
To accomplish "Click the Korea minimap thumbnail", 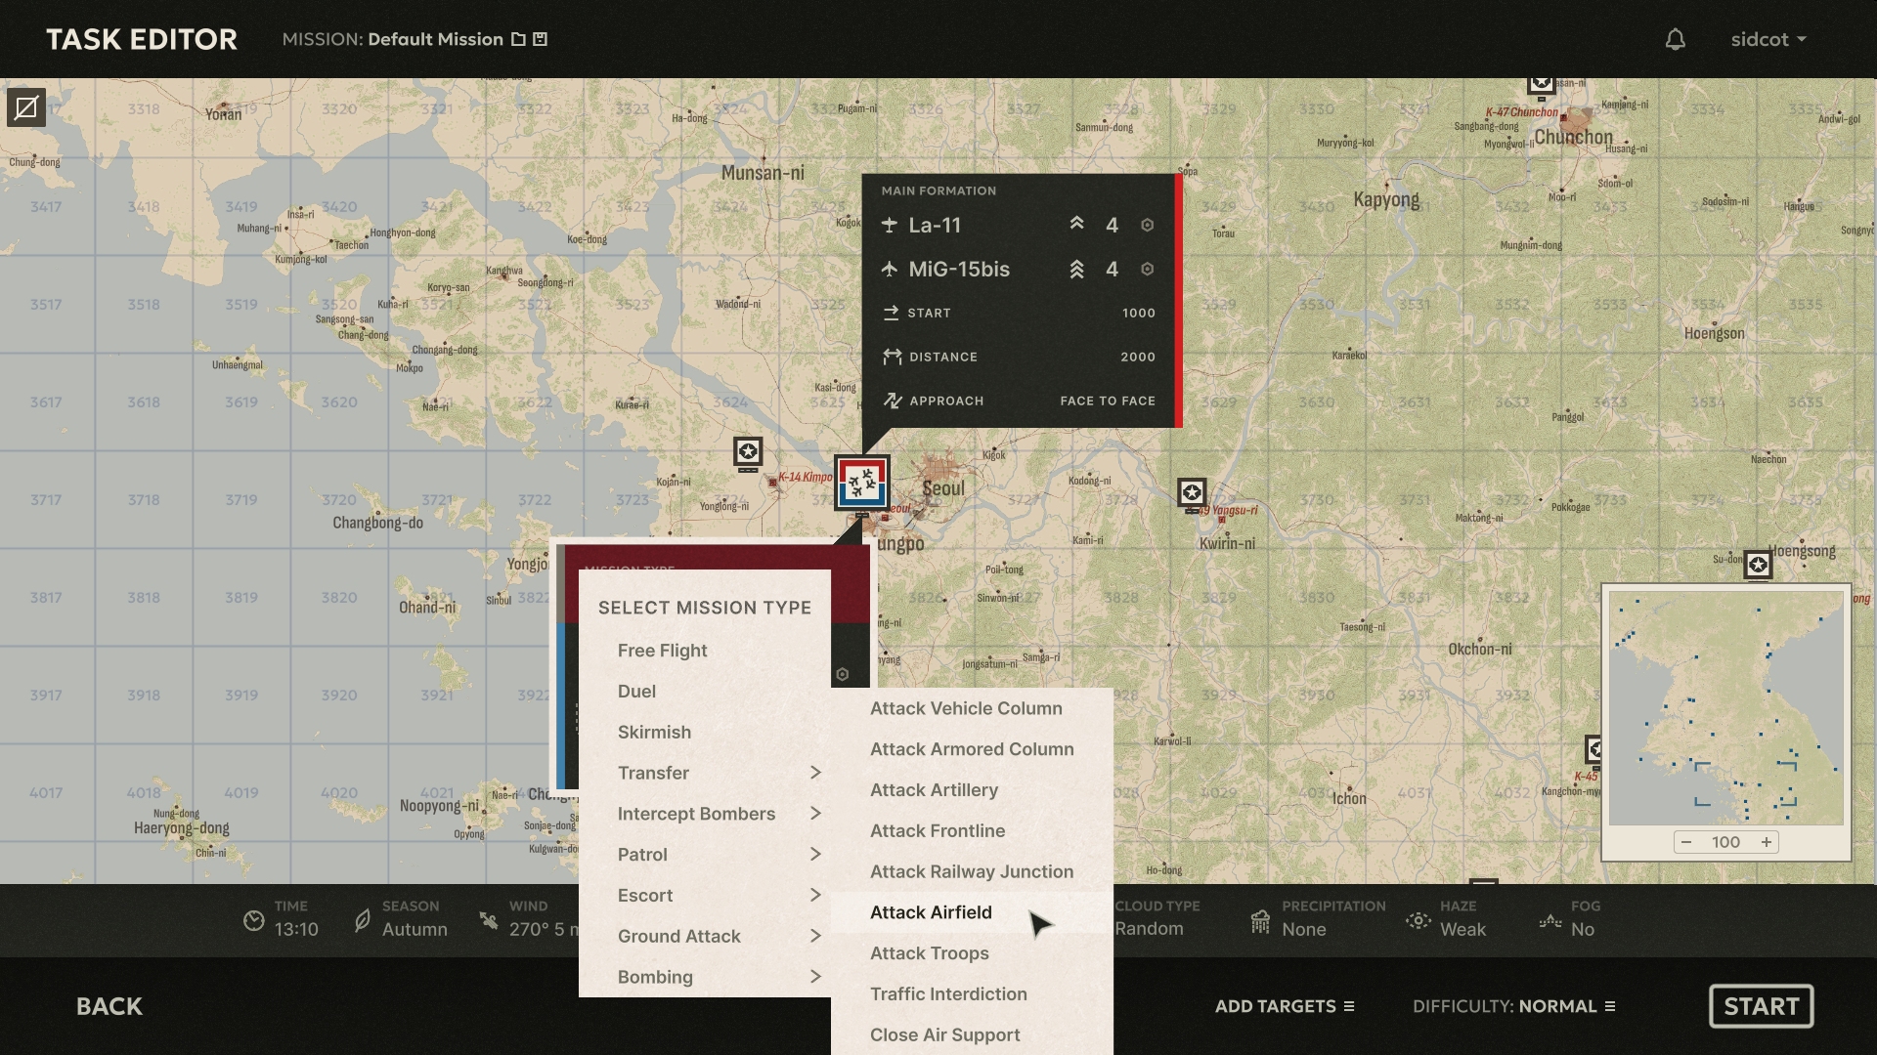I will [1726, 708].
